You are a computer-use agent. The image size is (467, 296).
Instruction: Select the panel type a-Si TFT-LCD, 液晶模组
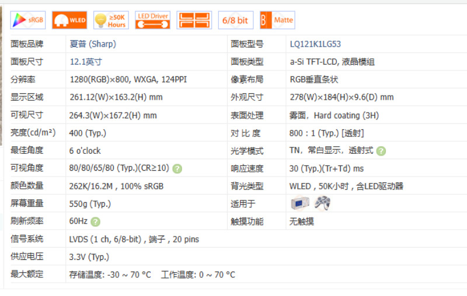coord(332,62)
